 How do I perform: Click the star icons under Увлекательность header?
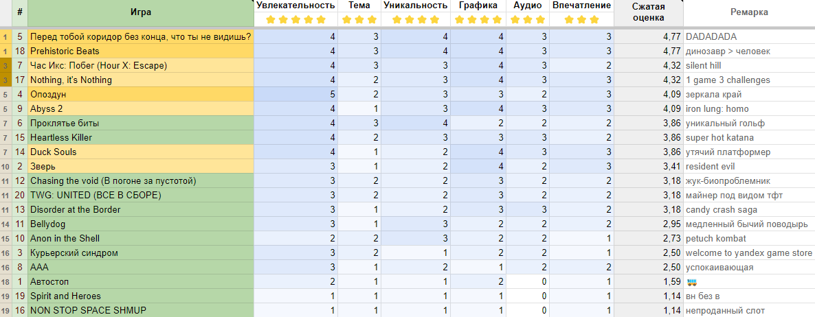(295, 20)
